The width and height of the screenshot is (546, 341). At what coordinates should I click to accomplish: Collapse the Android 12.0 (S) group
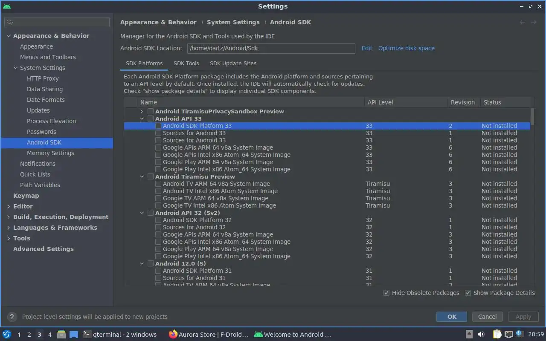(142, 263)
